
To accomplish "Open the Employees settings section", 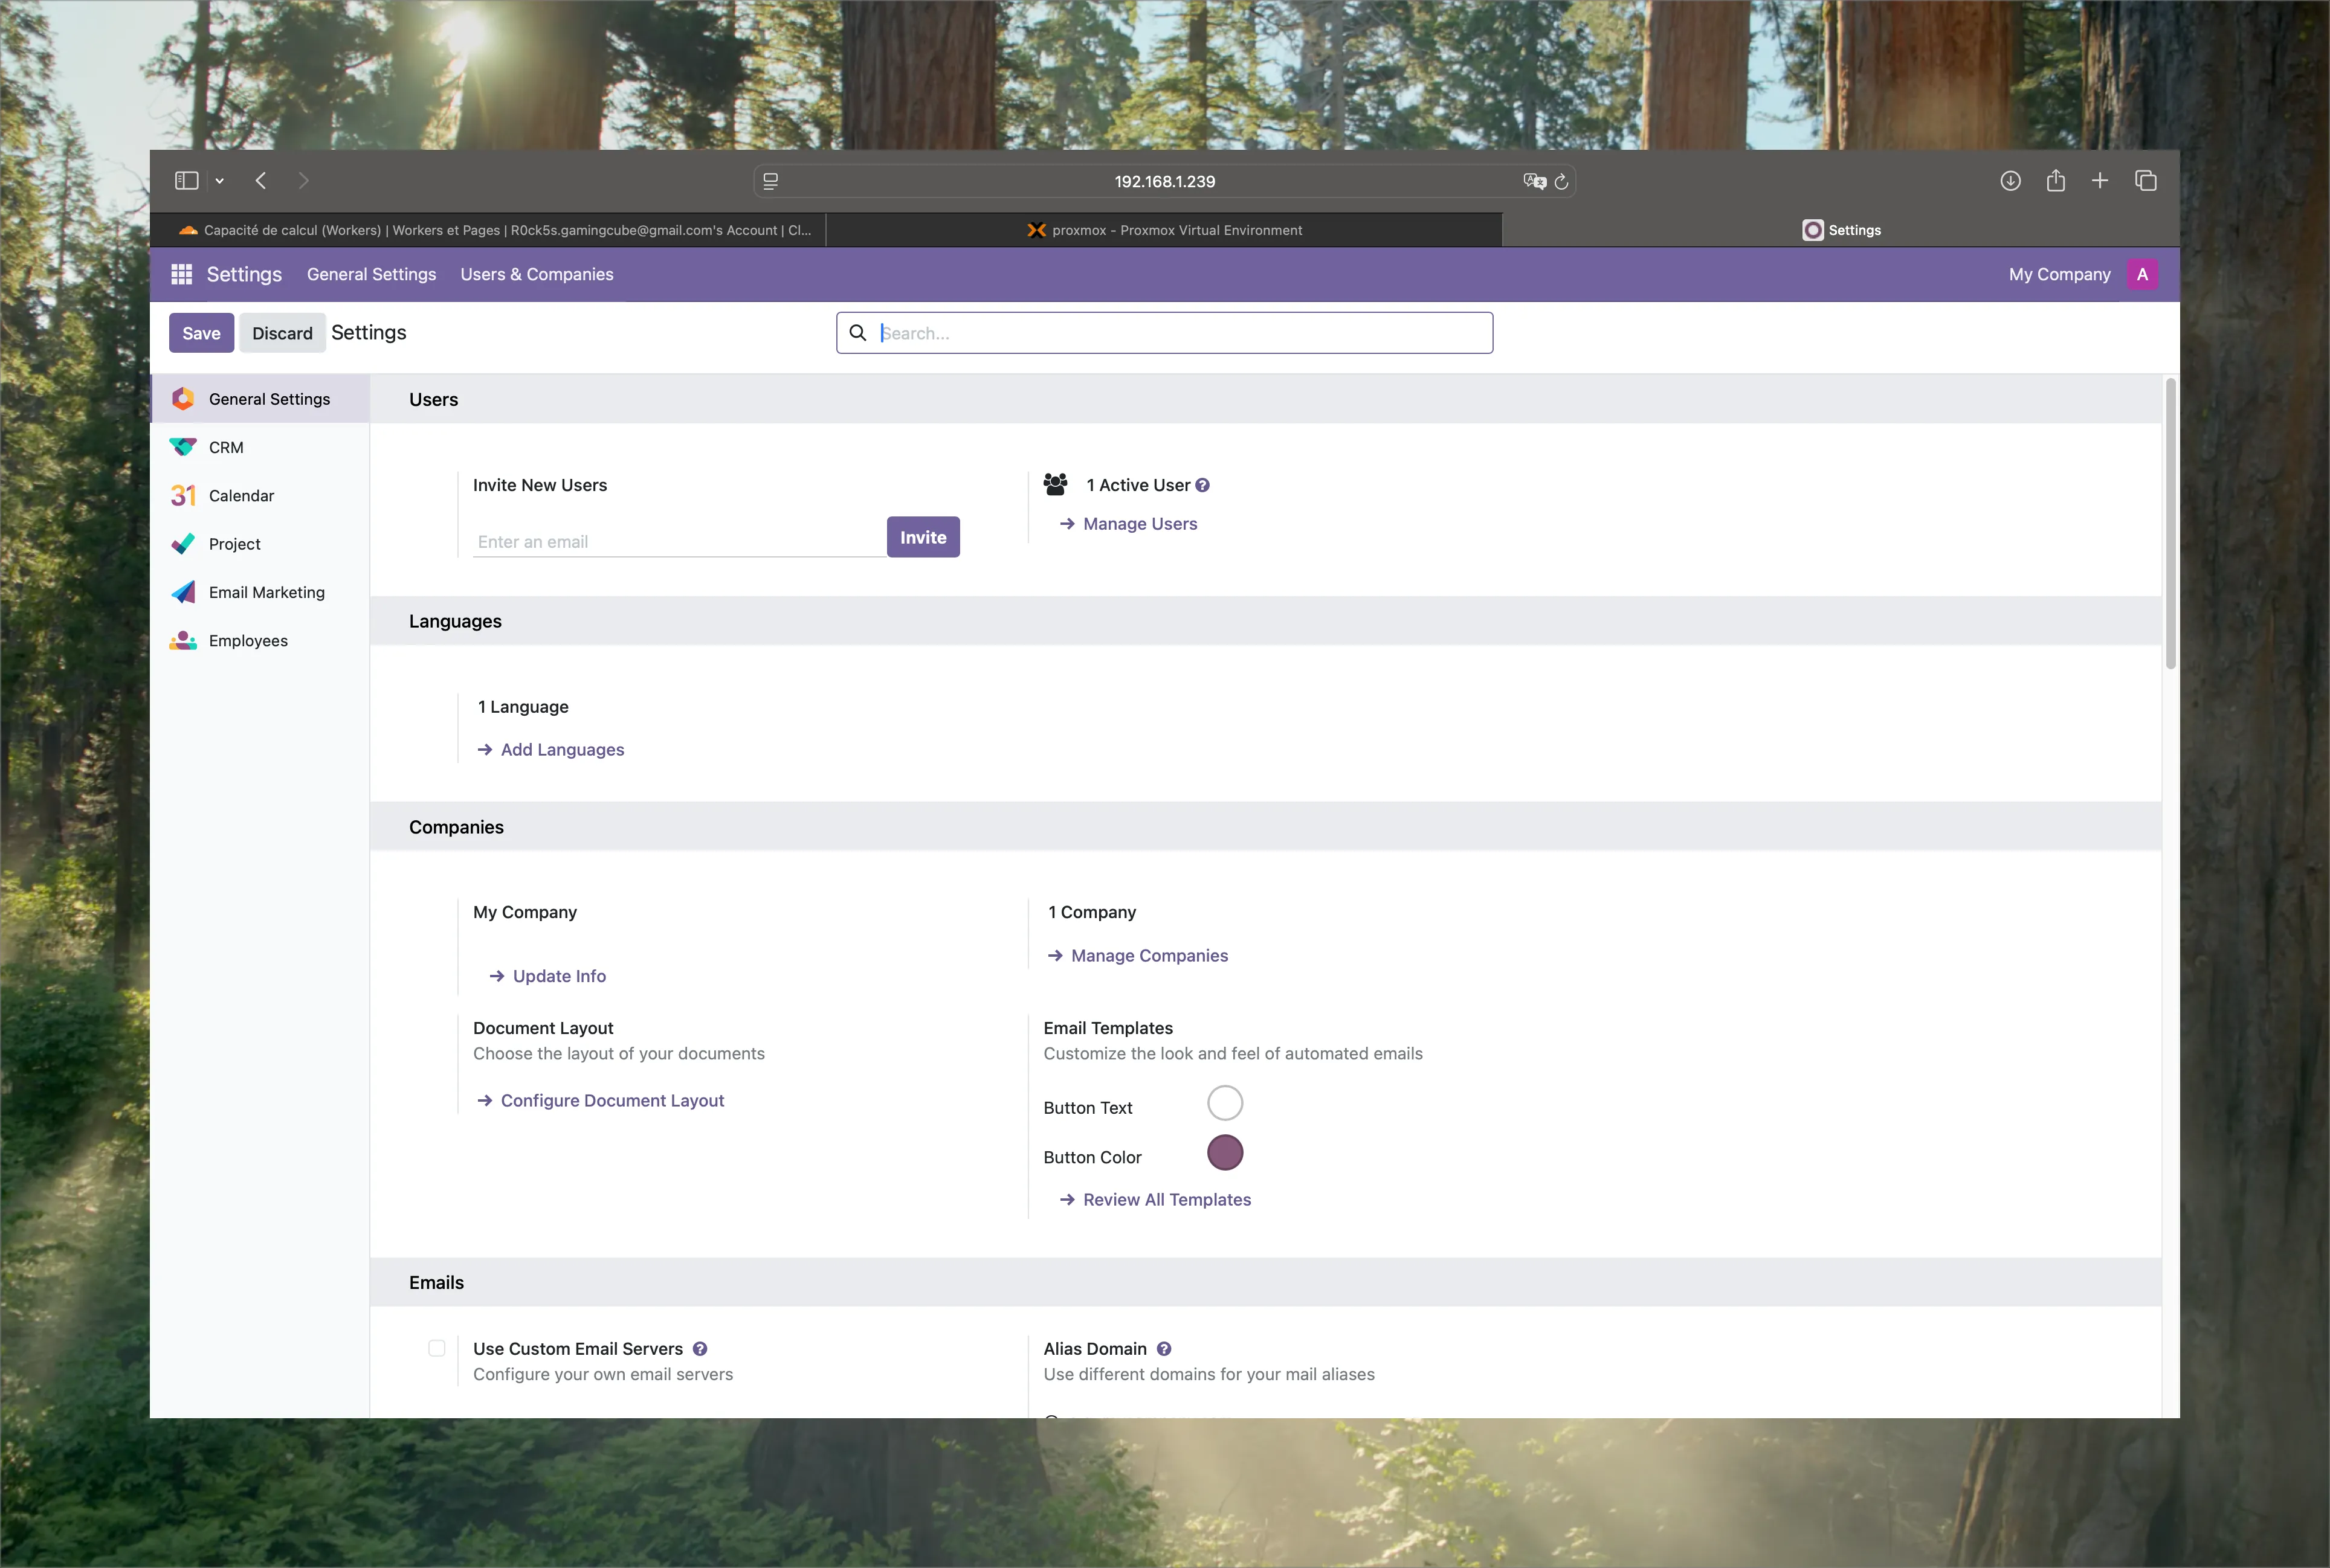I will [x=248, y=640].
